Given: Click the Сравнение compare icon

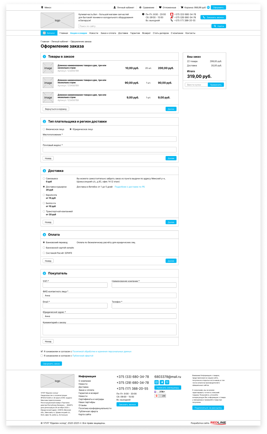Looking at the screenshot, I should pos(140,7).
